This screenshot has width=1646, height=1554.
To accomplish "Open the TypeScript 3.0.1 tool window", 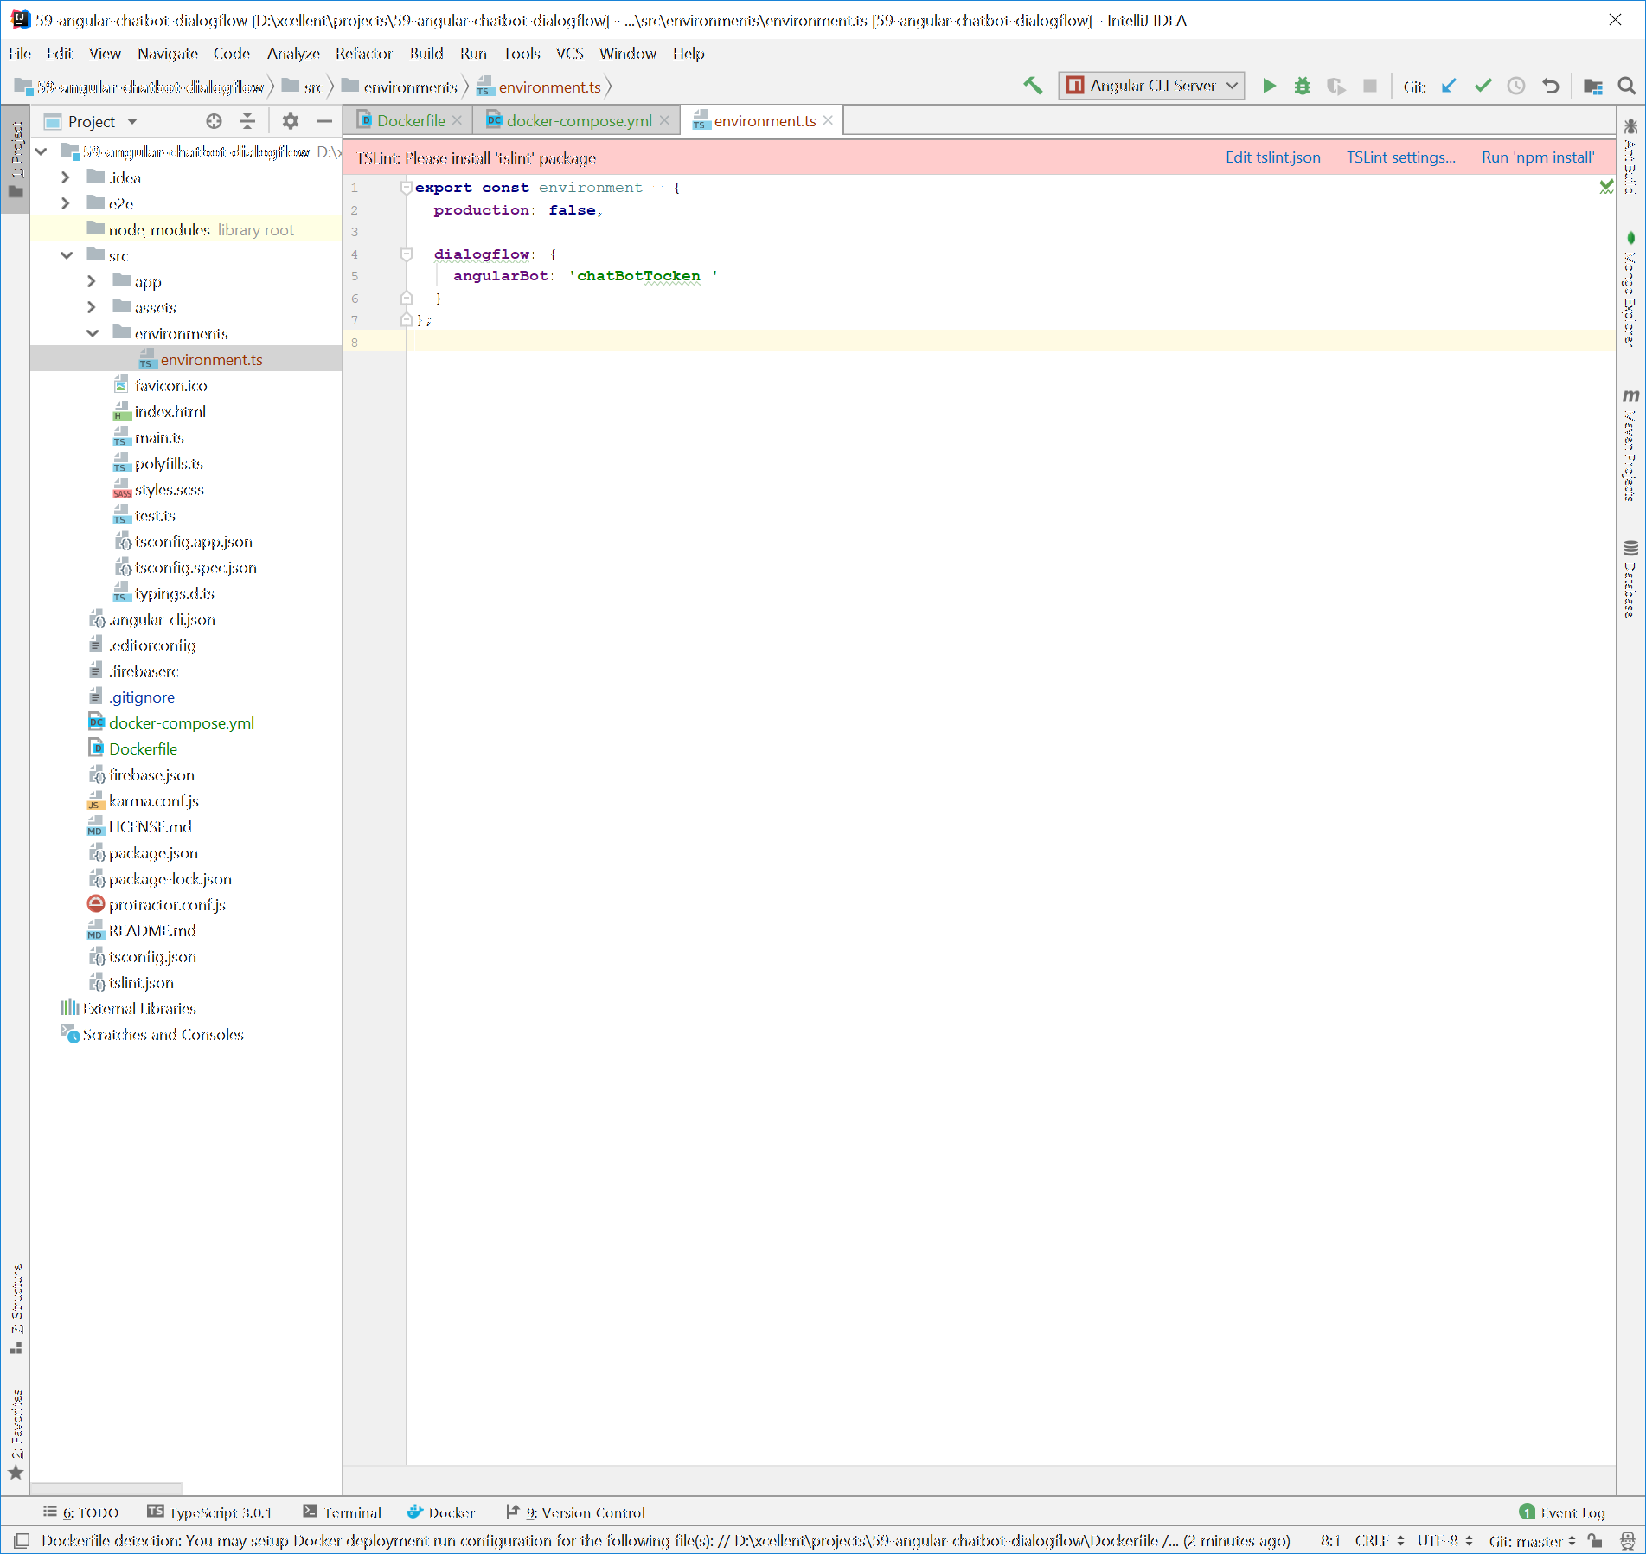I will coord(209,1512).
